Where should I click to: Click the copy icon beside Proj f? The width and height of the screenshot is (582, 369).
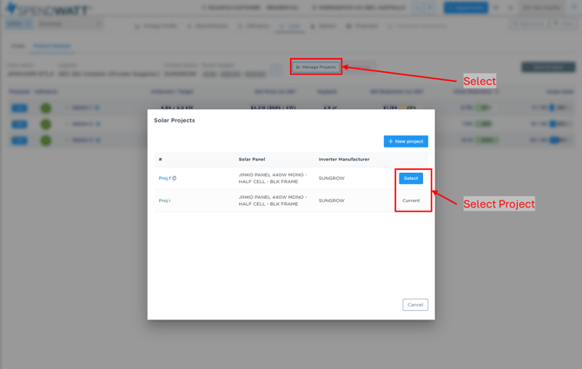[x=175, y=178]
